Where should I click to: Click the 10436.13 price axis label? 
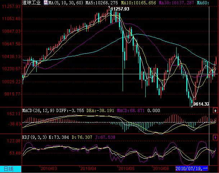11,57
